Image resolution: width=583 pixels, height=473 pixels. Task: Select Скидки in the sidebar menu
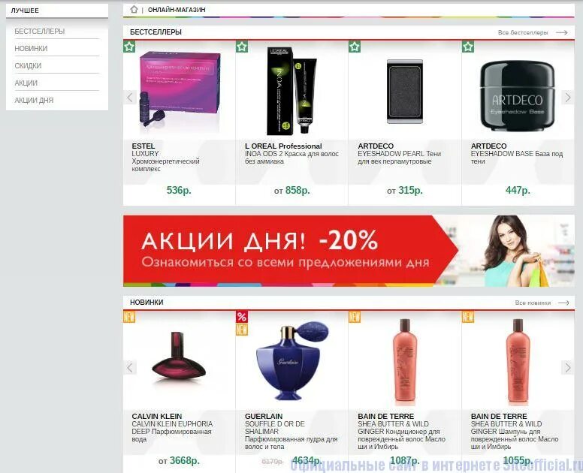point(29,66)
